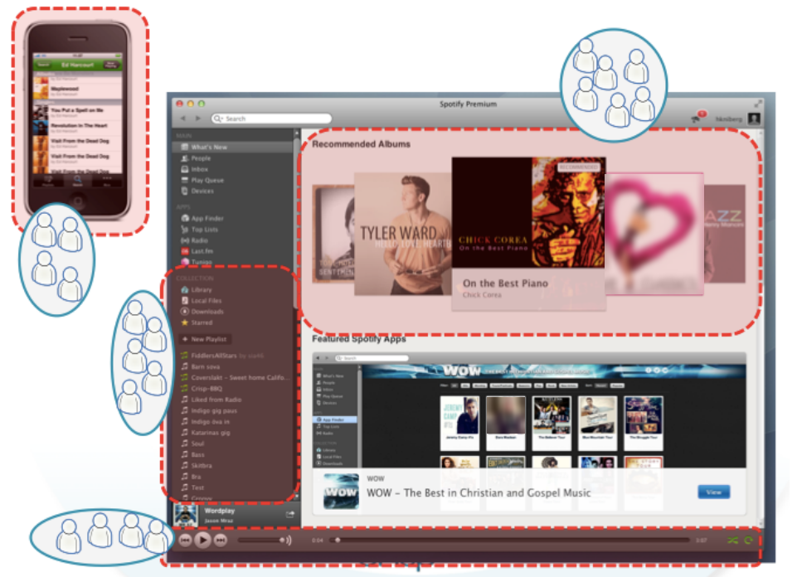Image resolution: width=802 pixels, height=577 pixels.
Task: Open the notifications icon with red badge
Action: [698, 117]
